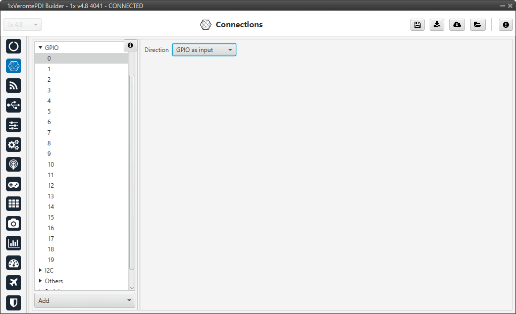This screenshot has width=516, height=314.
Task: Select GPIO 19 in the list
Action: (50, 260)
